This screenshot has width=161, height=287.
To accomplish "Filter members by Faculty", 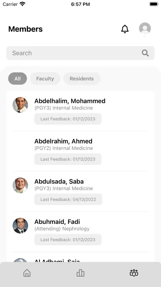I will click(45, 78).
